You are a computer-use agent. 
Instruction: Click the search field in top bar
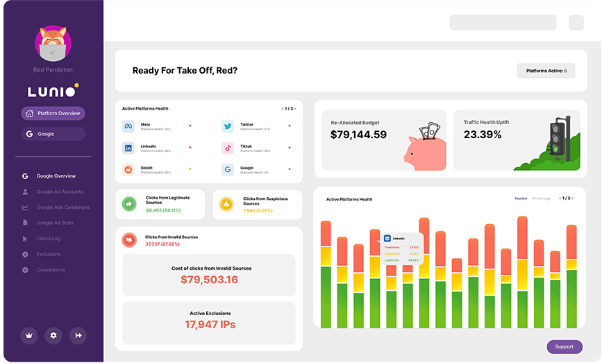(x=503, y=22)
